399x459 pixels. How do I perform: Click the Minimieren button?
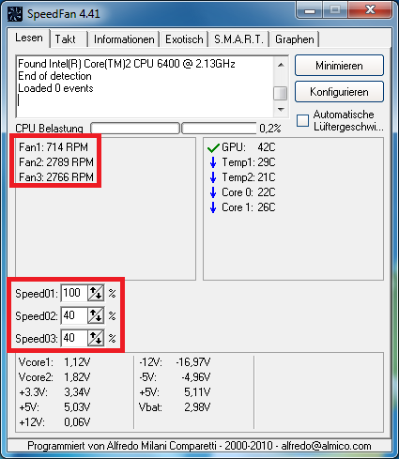(339, 66)
